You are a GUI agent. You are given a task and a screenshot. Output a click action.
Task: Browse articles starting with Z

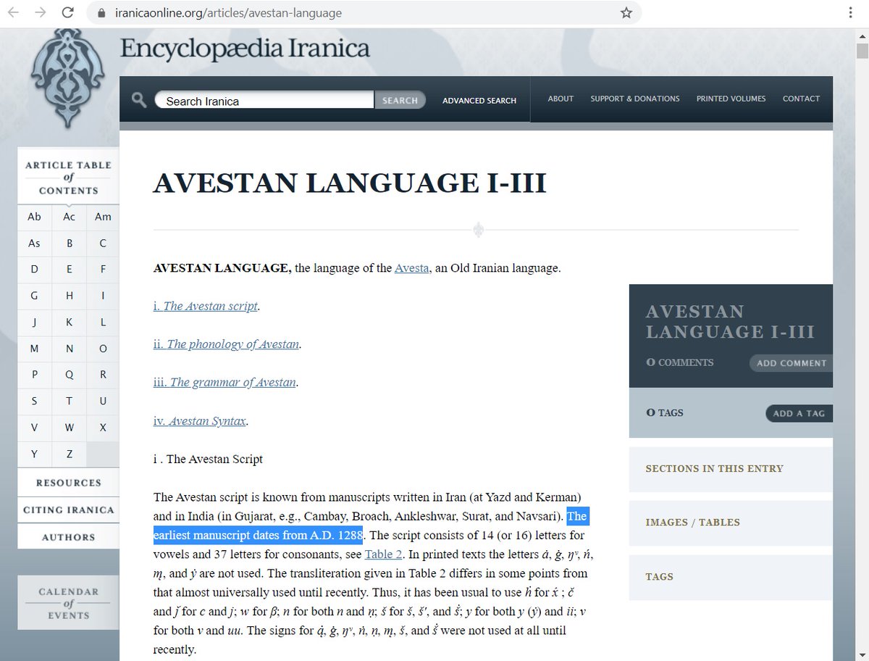[x=70, y=454]
